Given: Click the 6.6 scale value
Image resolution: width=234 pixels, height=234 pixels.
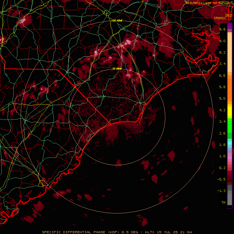Looking at the screenshot, I should pos(222,75).
